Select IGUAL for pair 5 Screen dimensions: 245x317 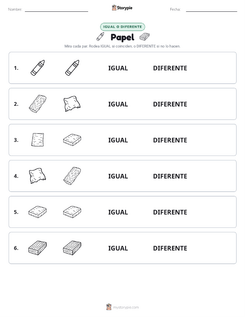tap(118, 212)
